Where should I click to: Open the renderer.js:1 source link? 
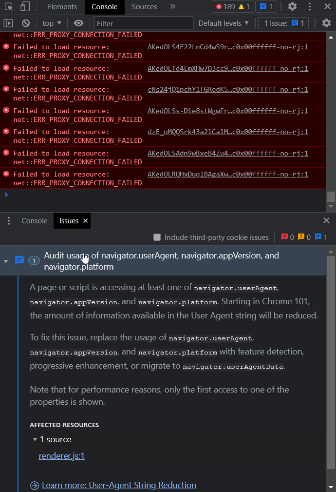point(61,455)
